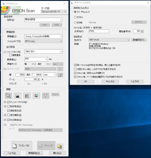This screenshot has height=158, width=151.
Task: Click the filename prefix text field
Action: (99, 31)
